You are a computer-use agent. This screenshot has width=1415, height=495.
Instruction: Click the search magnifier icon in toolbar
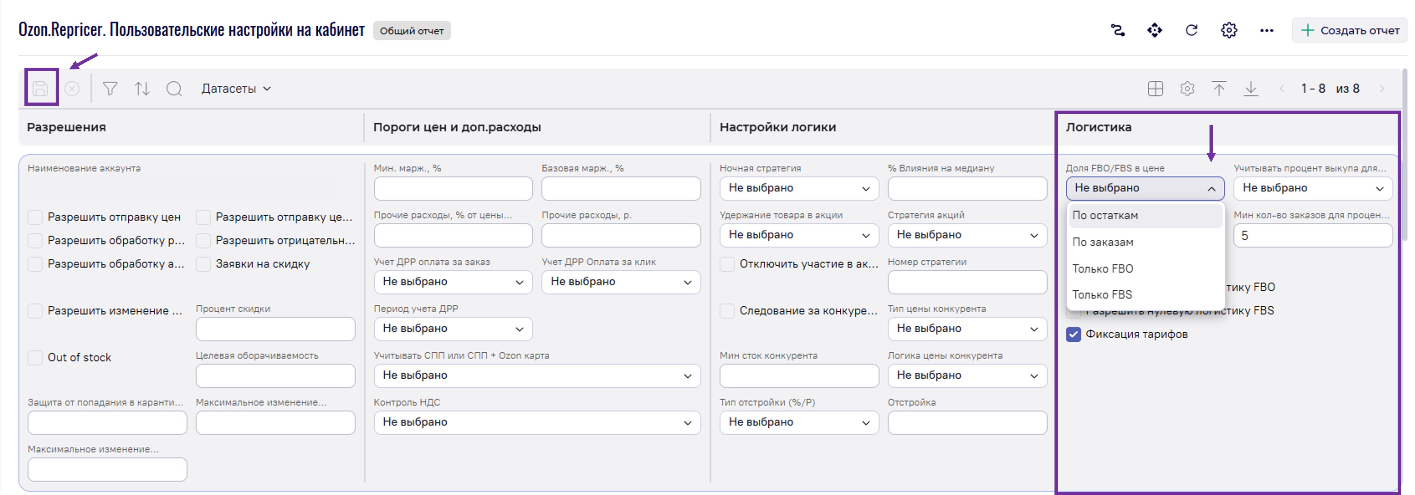[174, 88]
